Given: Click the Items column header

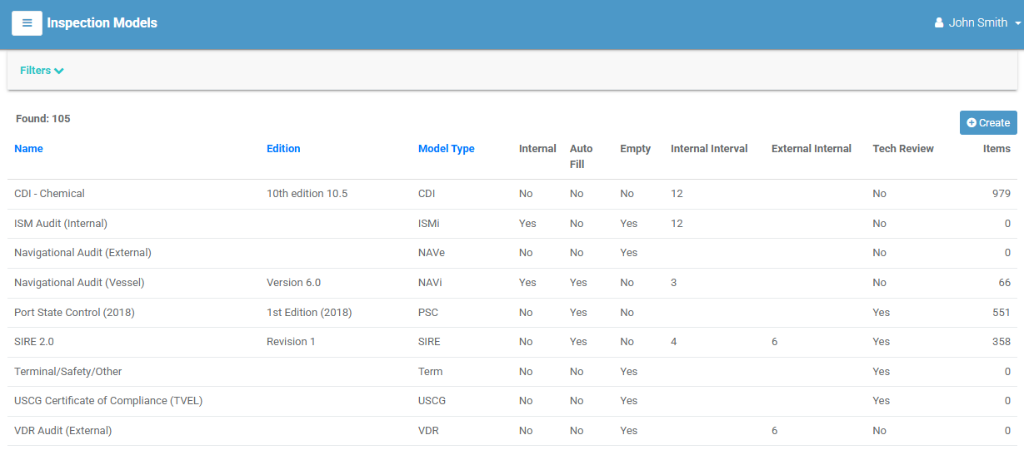Looking at the screenshot, I should pos(997,149).
